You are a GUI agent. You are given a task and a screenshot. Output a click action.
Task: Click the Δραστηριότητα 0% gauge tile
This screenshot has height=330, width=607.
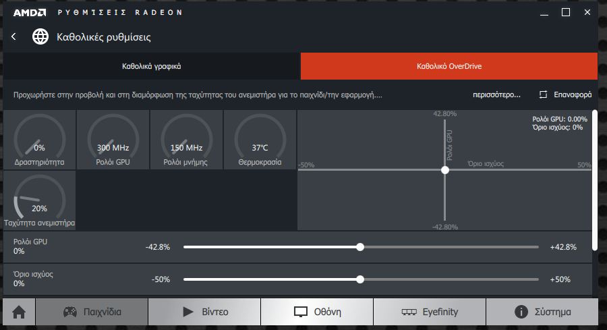[x=40, y=140]
